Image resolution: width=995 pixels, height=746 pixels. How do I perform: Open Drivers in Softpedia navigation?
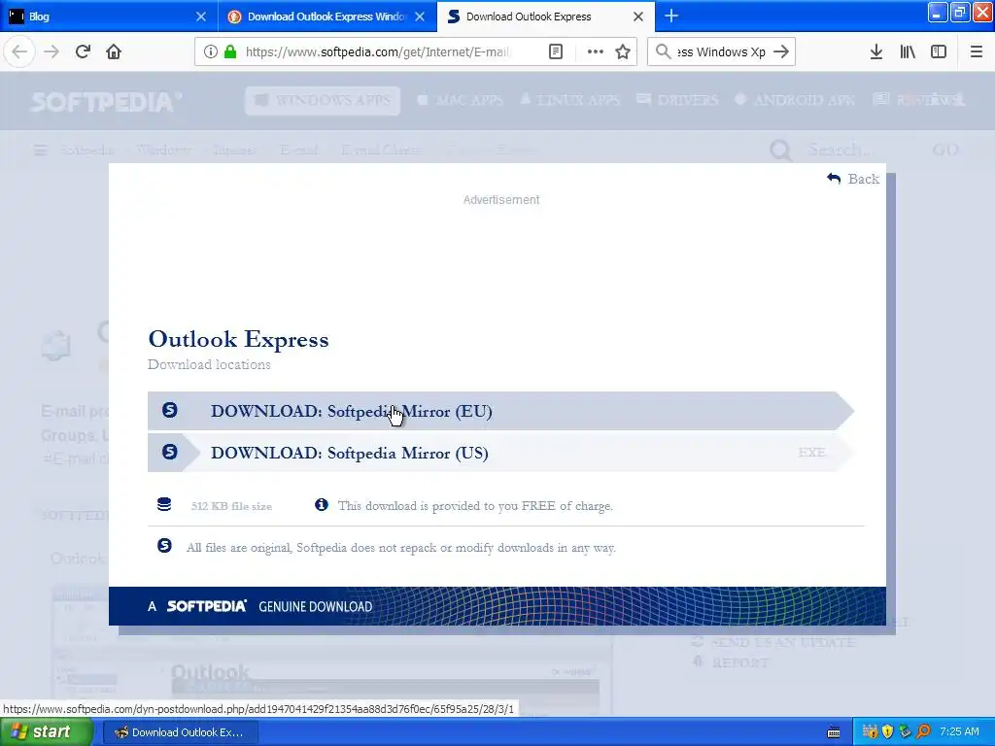tap(677, 100)
